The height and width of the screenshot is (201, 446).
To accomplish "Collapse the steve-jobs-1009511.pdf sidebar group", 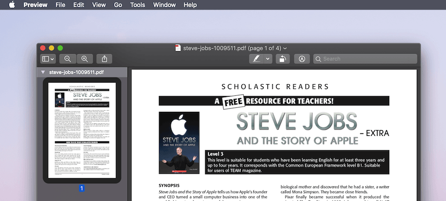I will click(x=43, y=72).
